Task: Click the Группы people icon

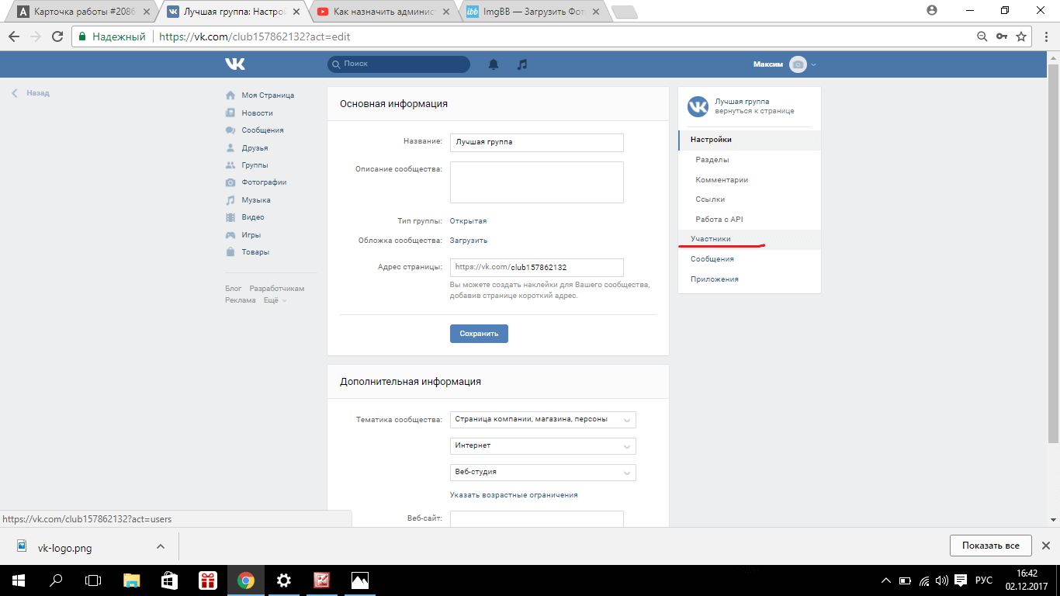Action: [230, 165]
